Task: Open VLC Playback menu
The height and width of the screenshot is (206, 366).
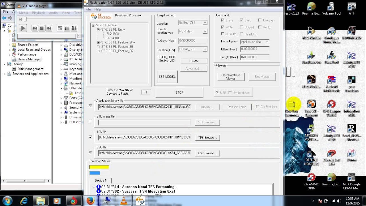Action: pos(38,13)
